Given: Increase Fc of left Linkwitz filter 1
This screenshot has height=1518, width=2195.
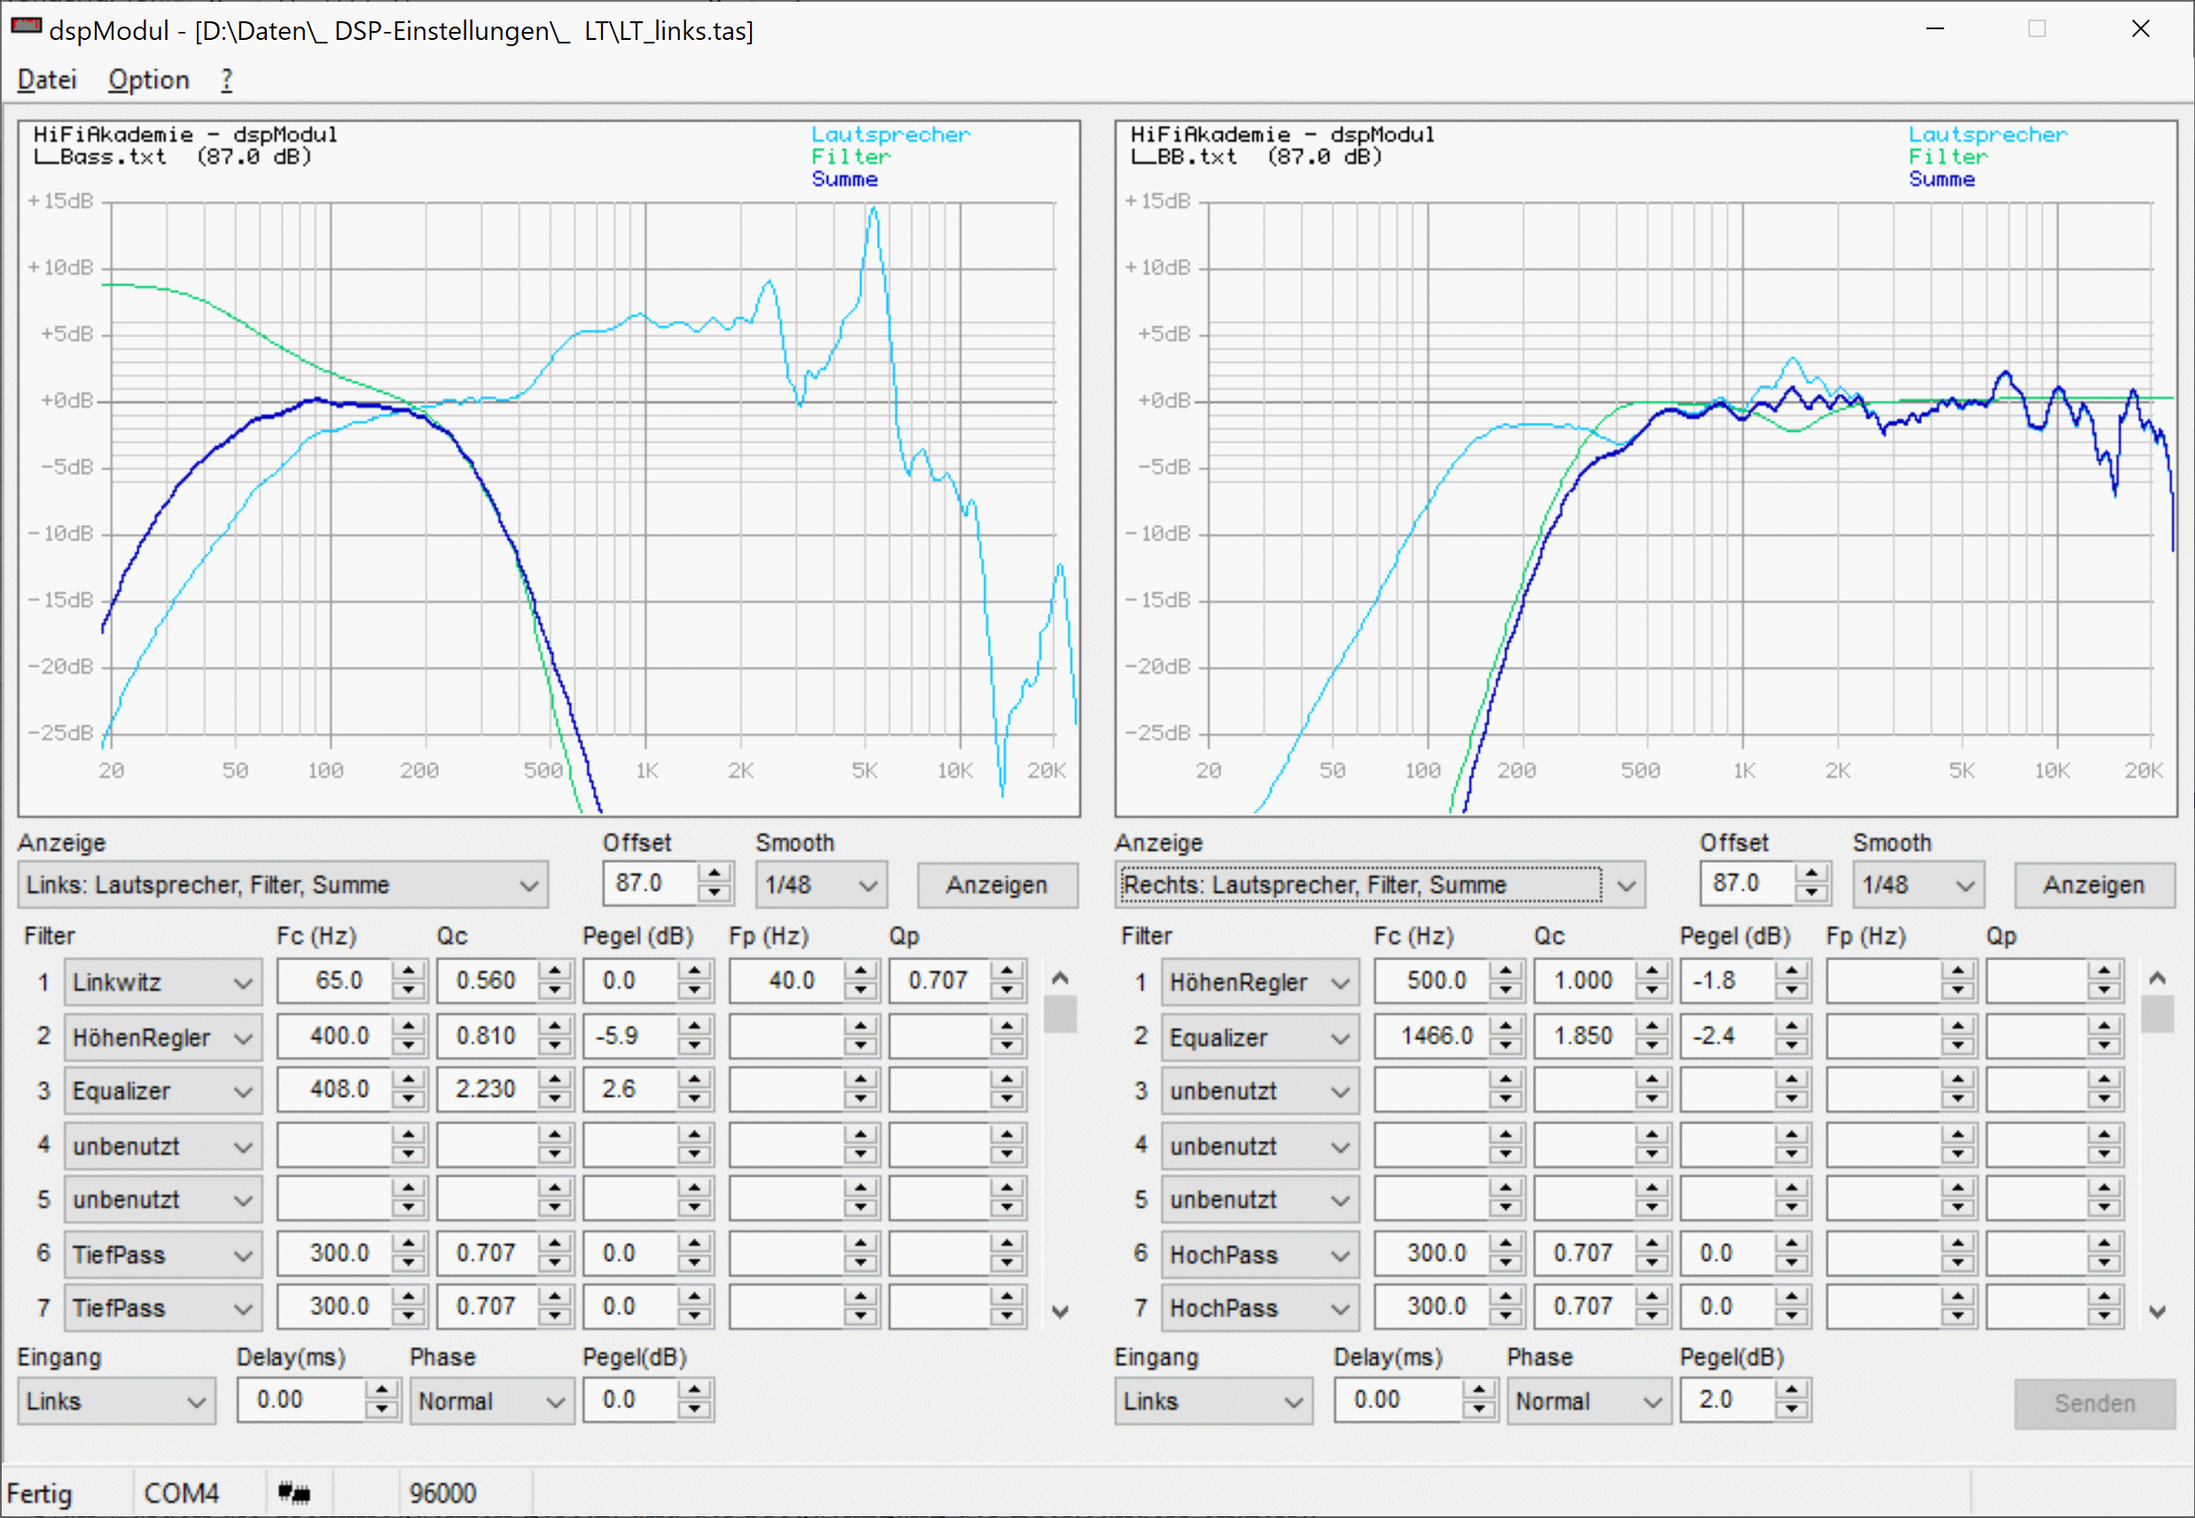Looking at the screenshot, I should 408,970.
